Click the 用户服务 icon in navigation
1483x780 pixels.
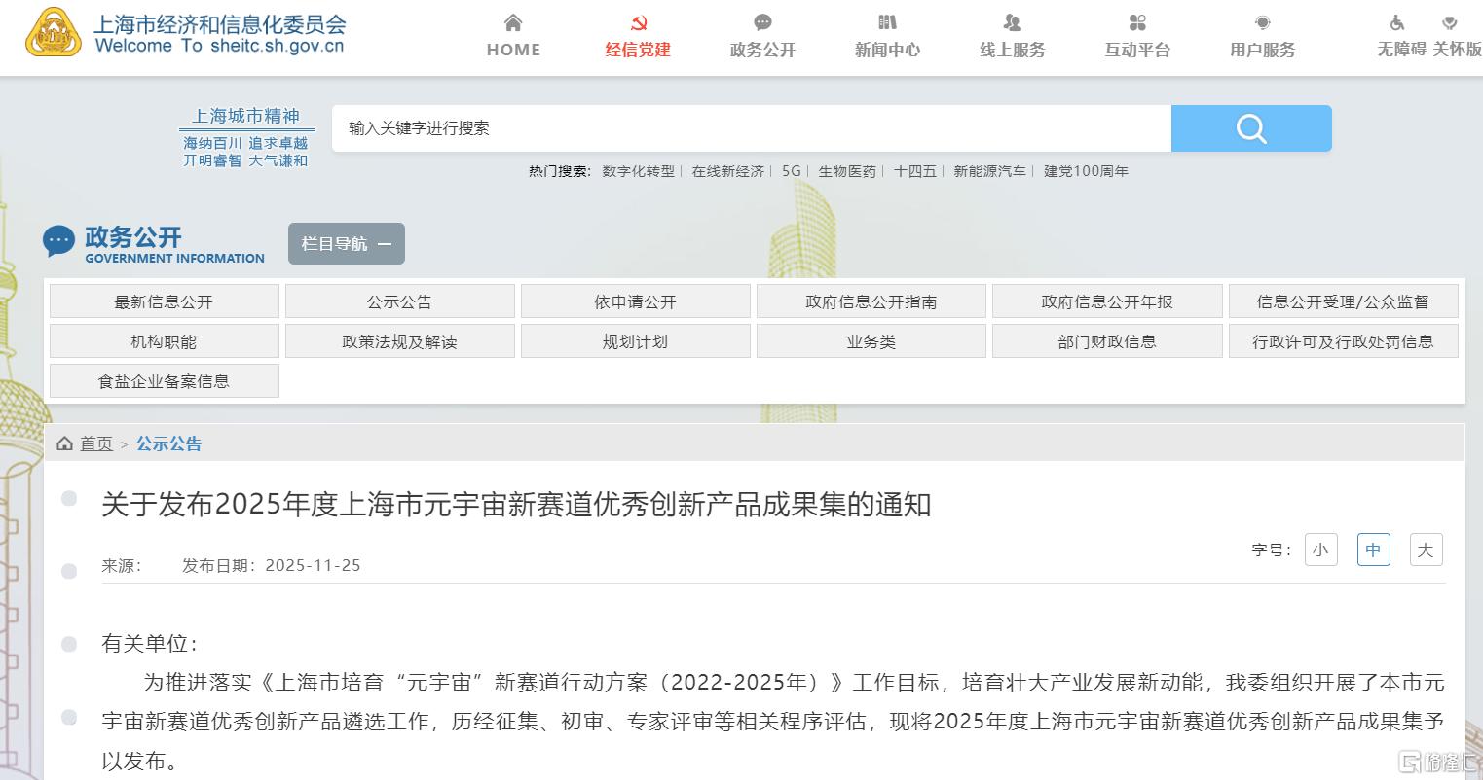point(1262,22)
